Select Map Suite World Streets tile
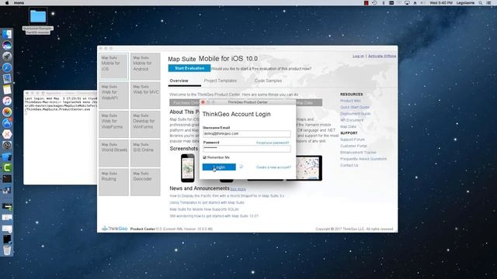This screenshot has width=497, height=279. pos(113,153)
